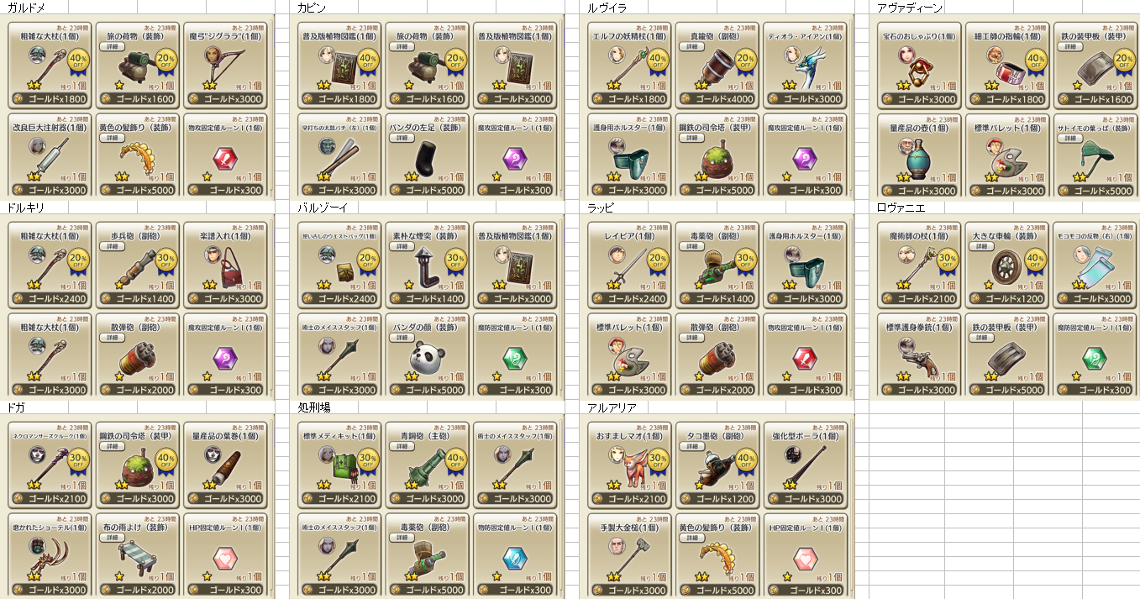The height and width of the screenshot is (599, 1140).
Task: Select the cell labeled ロヴァニエ
Action: point(901,207)
